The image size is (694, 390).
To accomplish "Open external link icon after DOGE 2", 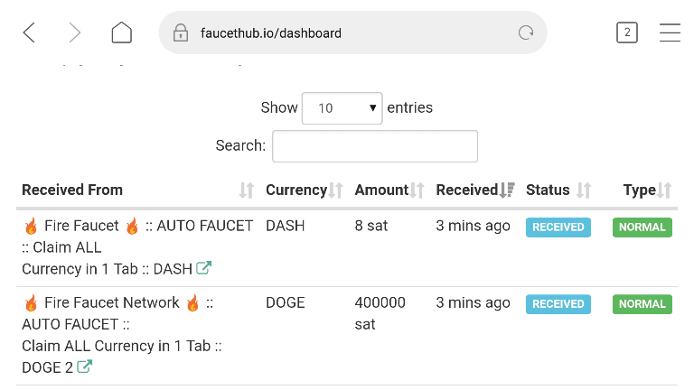I will 84,367.
